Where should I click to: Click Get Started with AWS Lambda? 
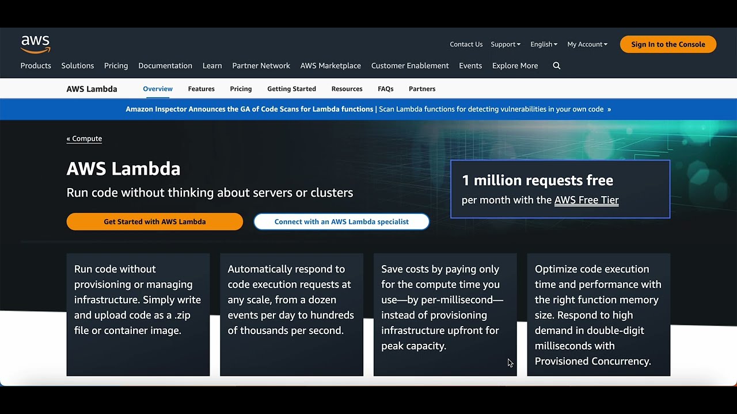pos(155,221)
